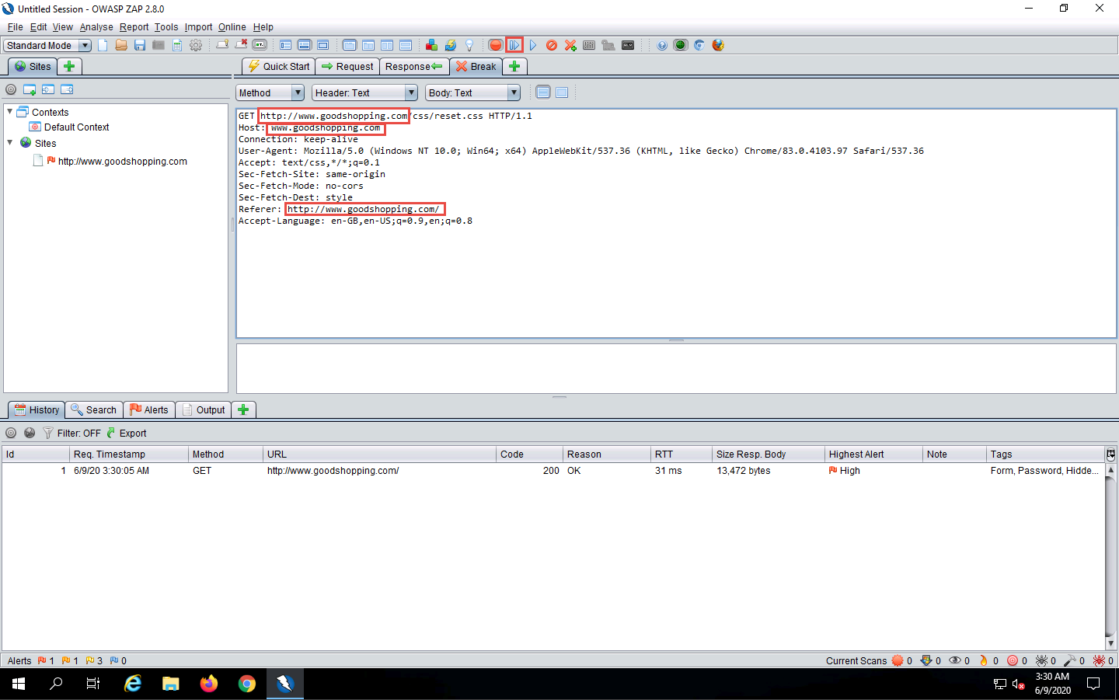Collapse the Contexts tree node

pyautogui.click(x=9, y=112)
